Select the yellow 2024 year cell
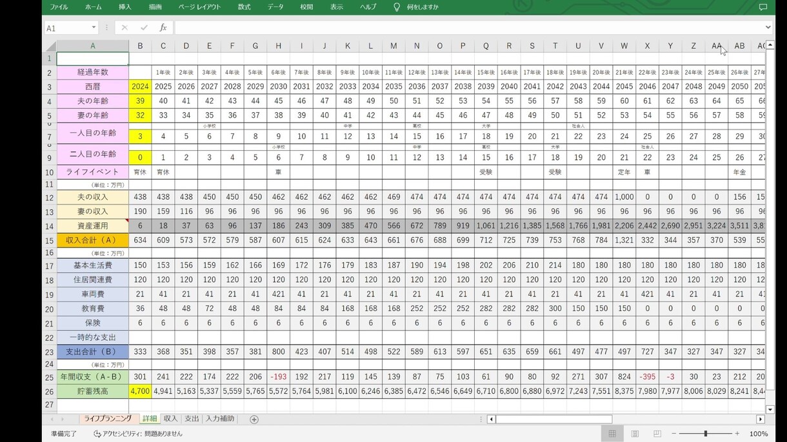This screenshot has height=442, width=787. (140, 86)
